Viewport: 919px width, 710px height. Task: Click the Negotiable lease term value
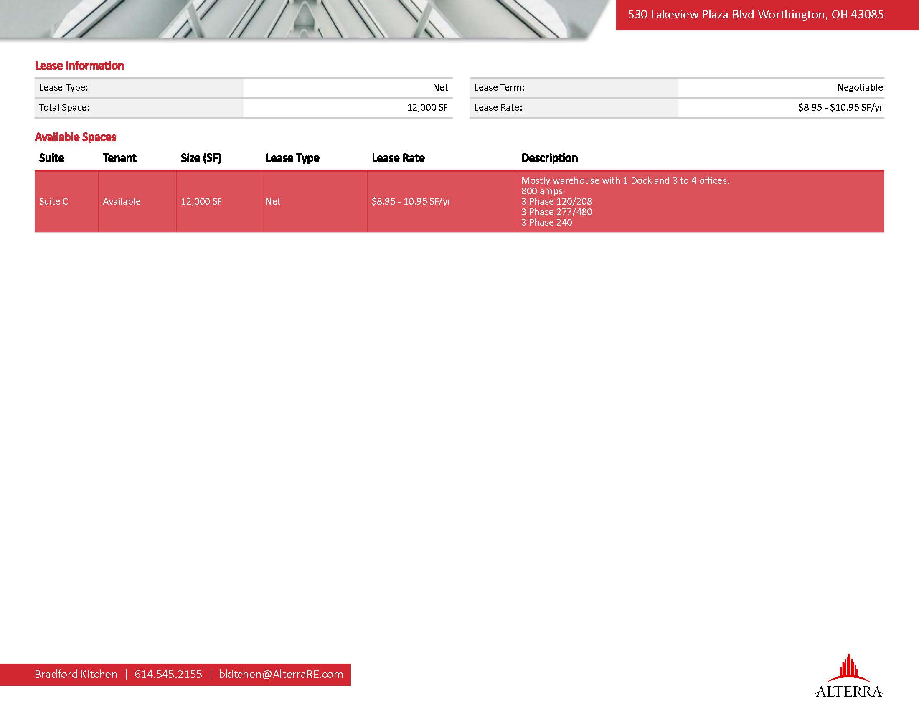pyautogui.click(x=860, y=87)
